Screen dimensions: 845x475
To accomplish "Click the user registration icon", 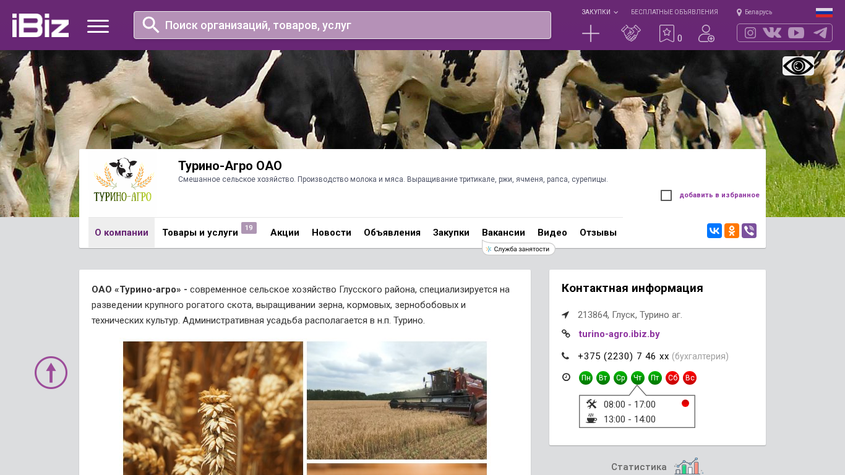I will coord(706,33).
